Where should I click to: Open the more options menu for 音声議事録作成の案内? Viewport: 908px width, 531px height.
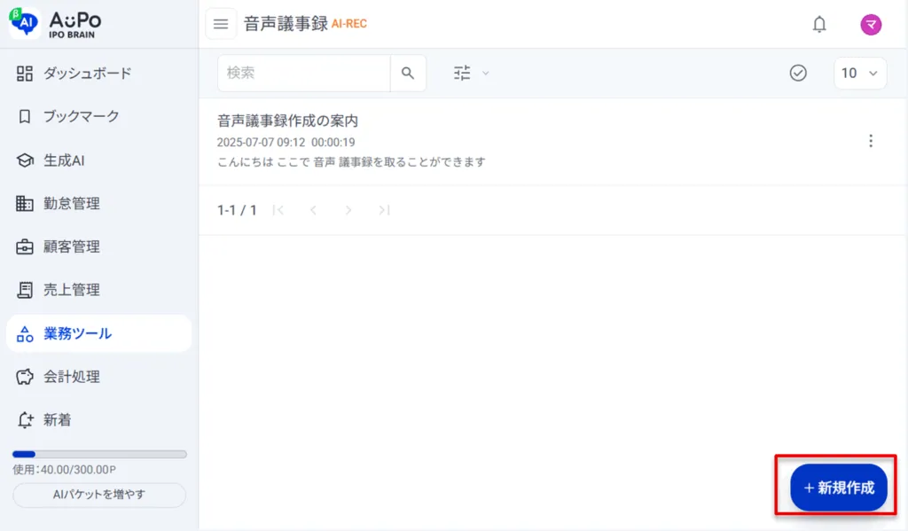click(x=871, y=141)
